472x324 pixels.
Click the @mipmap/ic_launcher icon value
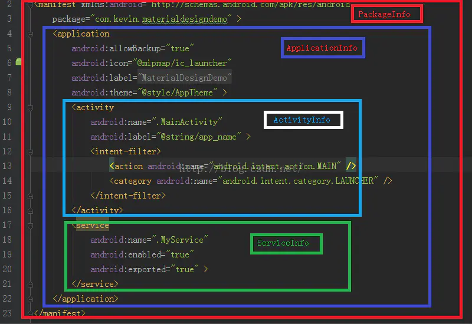pos(182,63)
